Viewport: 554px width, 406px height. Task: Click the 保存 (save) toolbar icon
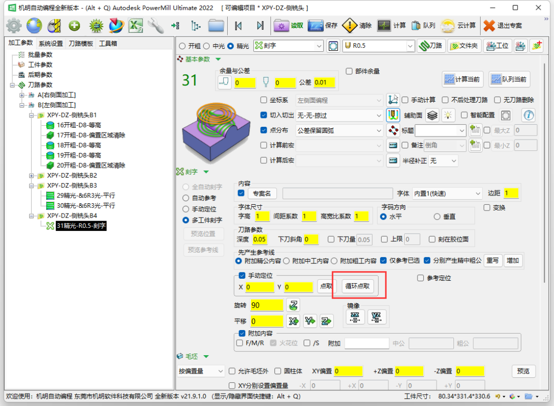click(315, 25)
